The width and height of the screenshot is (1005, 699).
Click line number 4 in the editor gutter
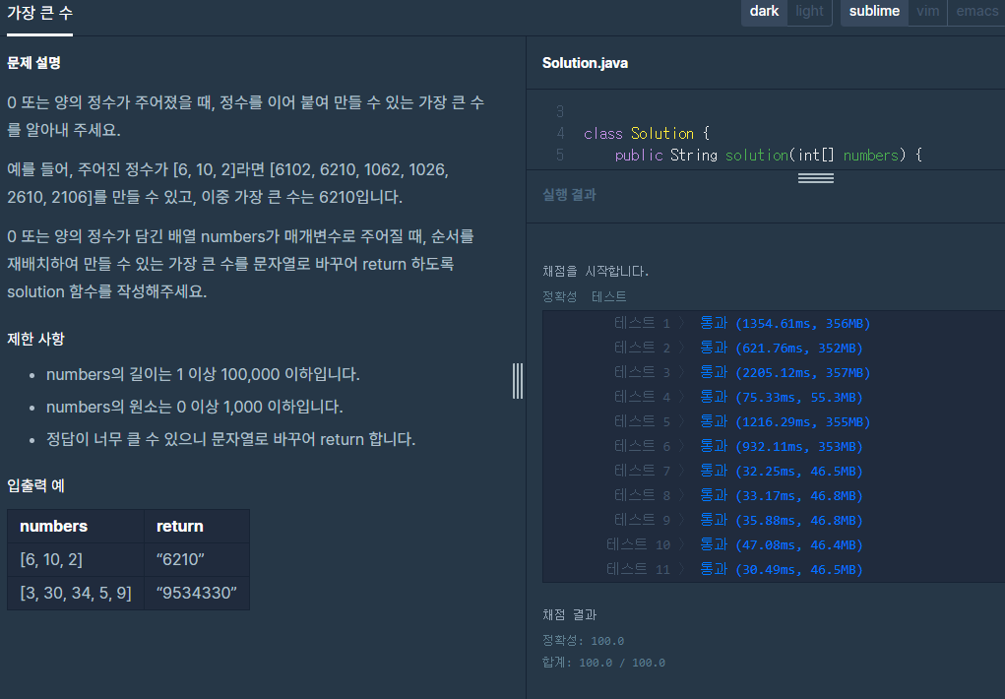pyautogui.click(x=560, y=133)
